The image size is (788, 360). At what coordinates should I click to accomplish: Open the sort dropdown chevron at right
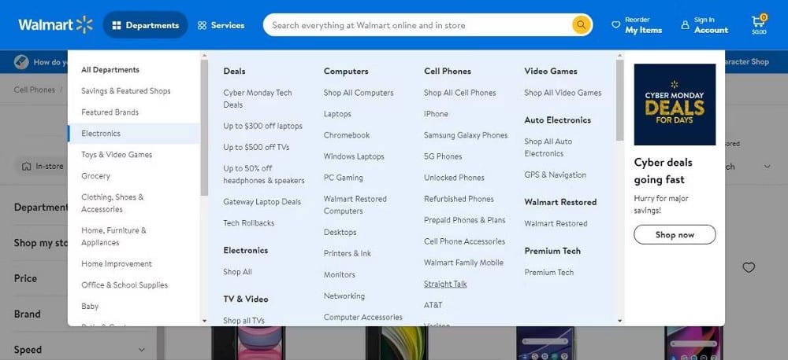pos(768,167)
